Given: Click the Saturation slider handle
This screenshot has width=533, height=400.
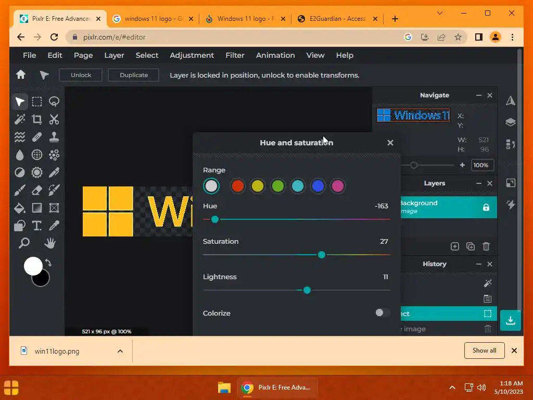Looking at the screenshot, I should (322, 255).
